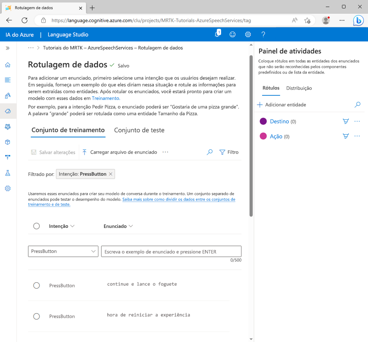The image size is (368, 342).
Task: Open the Filtro filter button
Action: [229, 152]
